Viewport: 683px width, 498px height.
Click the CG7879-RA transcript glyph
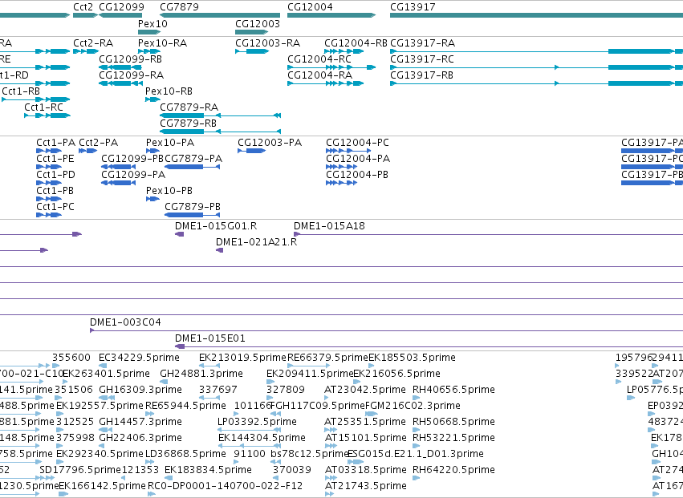(221, 115)
